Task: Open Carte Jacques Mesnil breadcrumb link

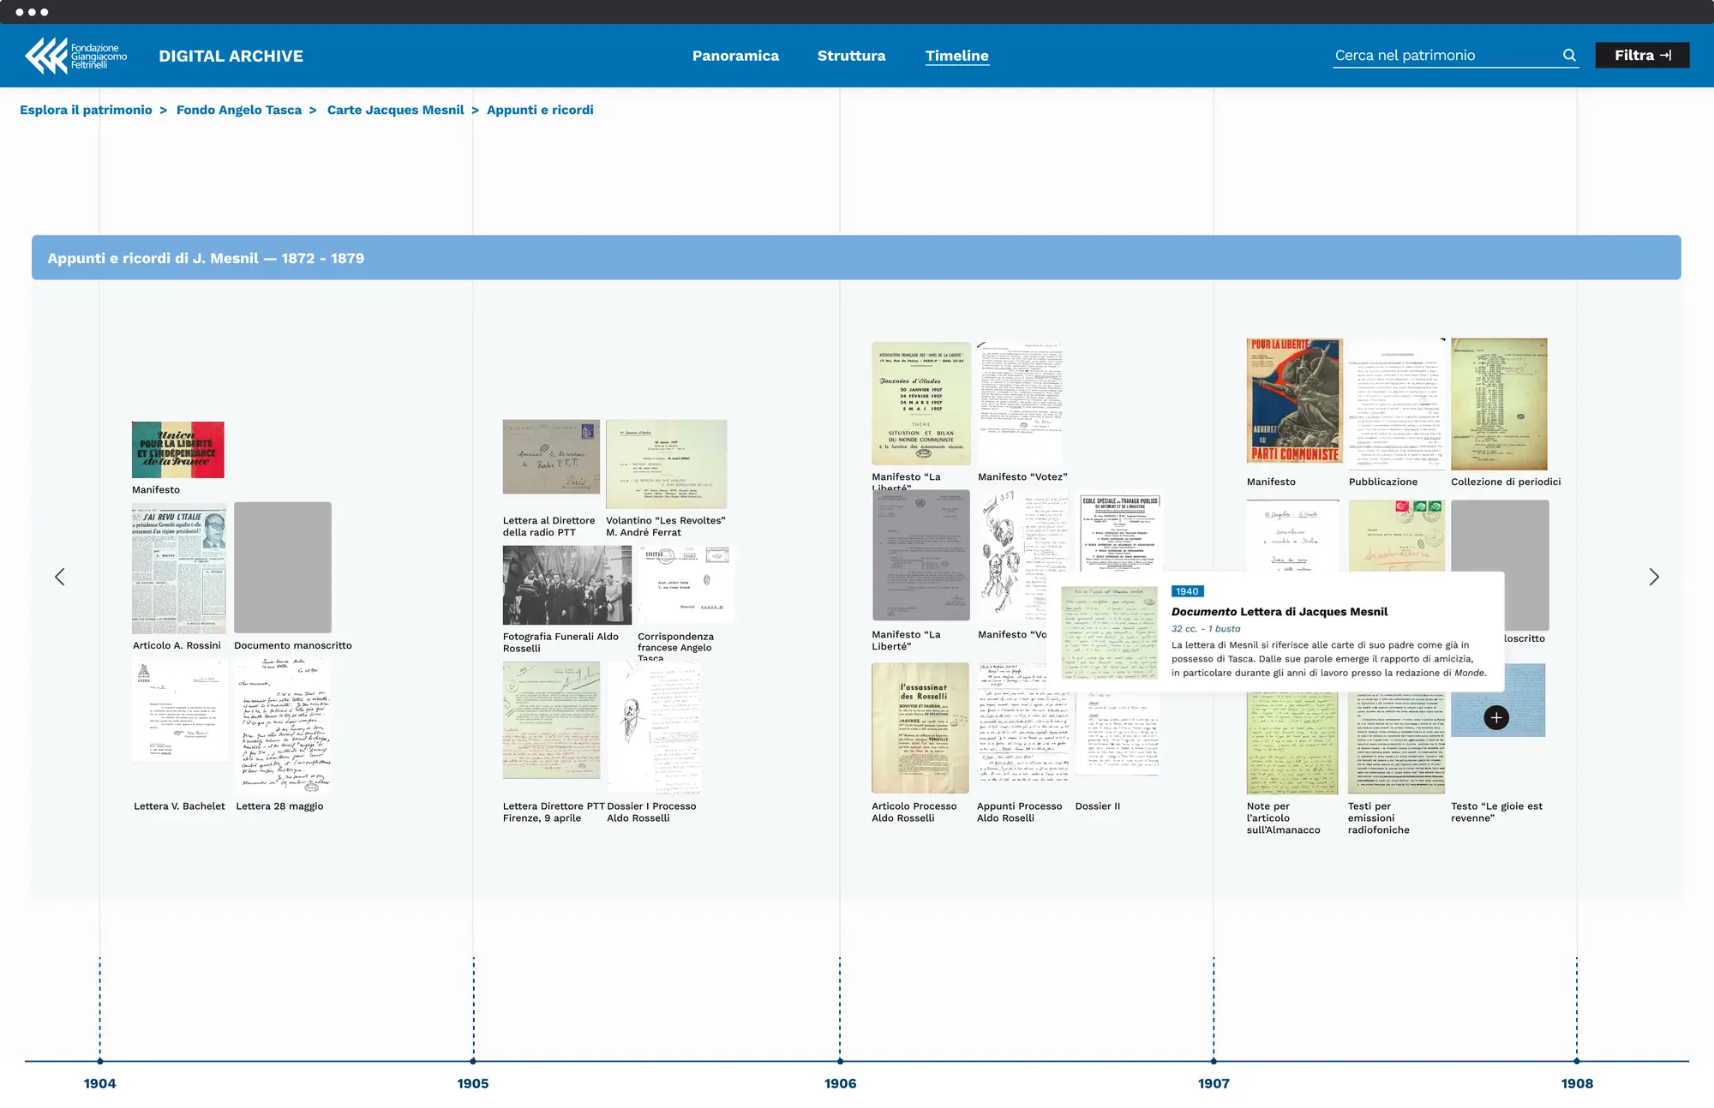Action: pos(395,110)
